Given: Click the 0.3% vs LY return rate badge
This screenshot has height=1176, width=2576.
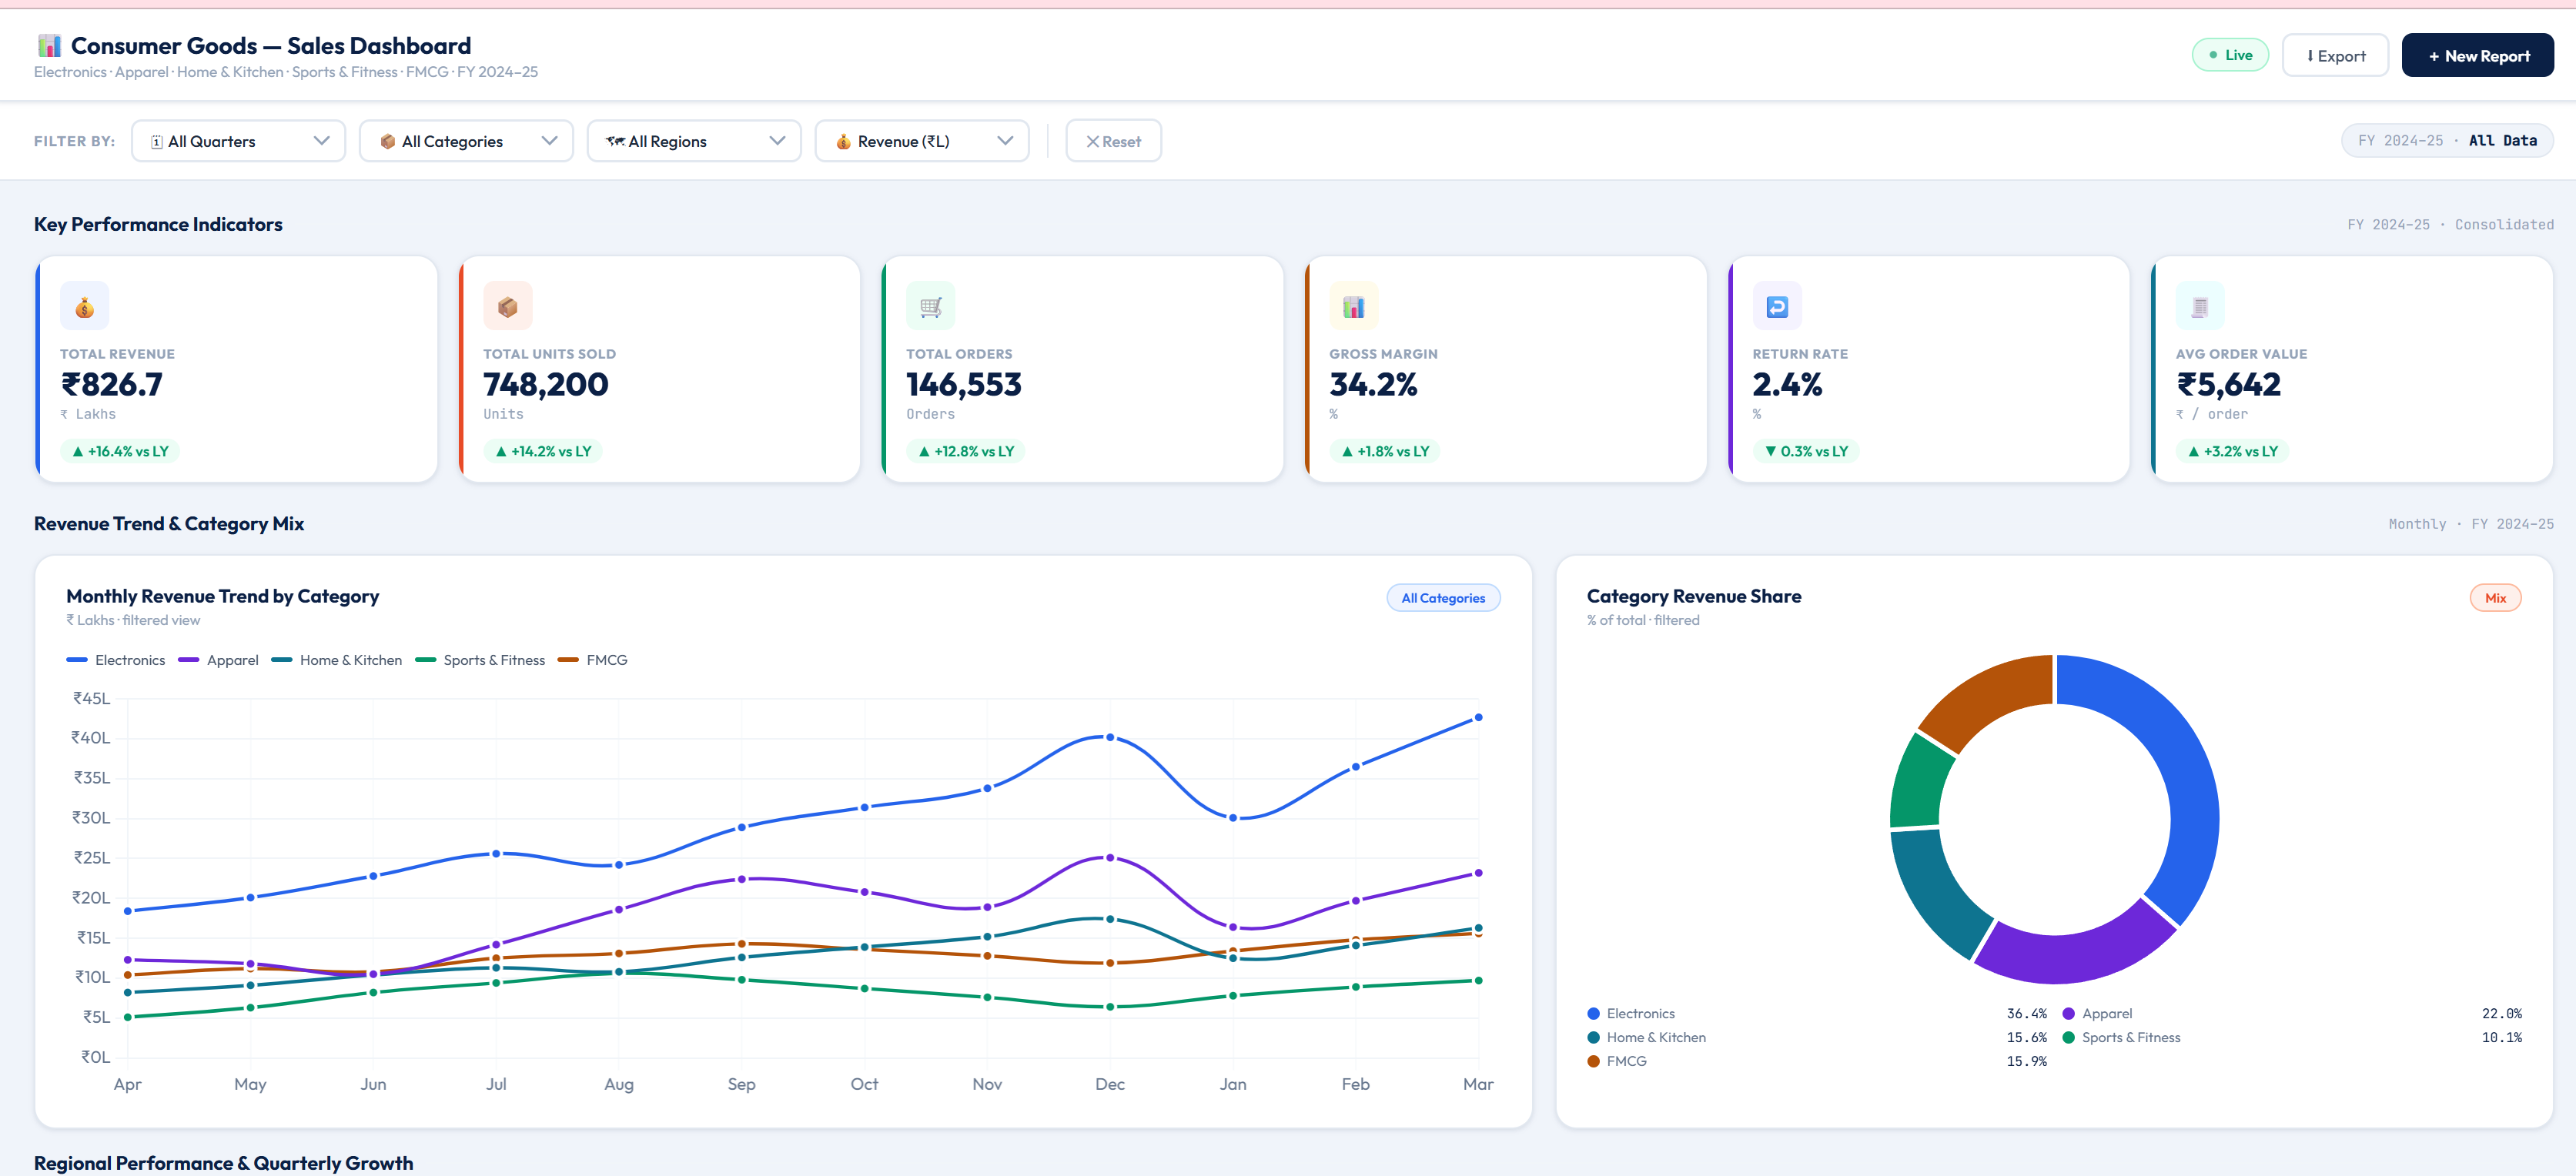Looking at the screenshot, I should [1806, 452].
